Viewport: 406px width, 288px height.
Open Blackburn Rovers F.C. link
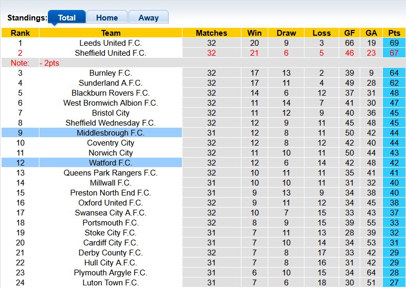tap(110, 93)
